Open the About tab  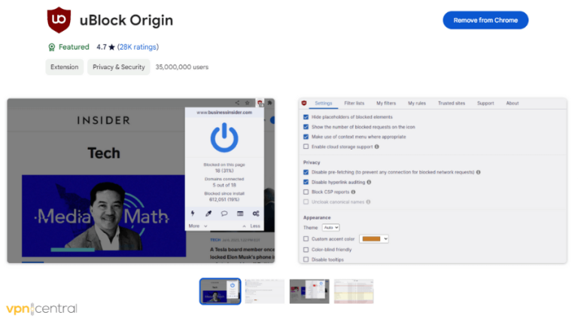point(513,104)
